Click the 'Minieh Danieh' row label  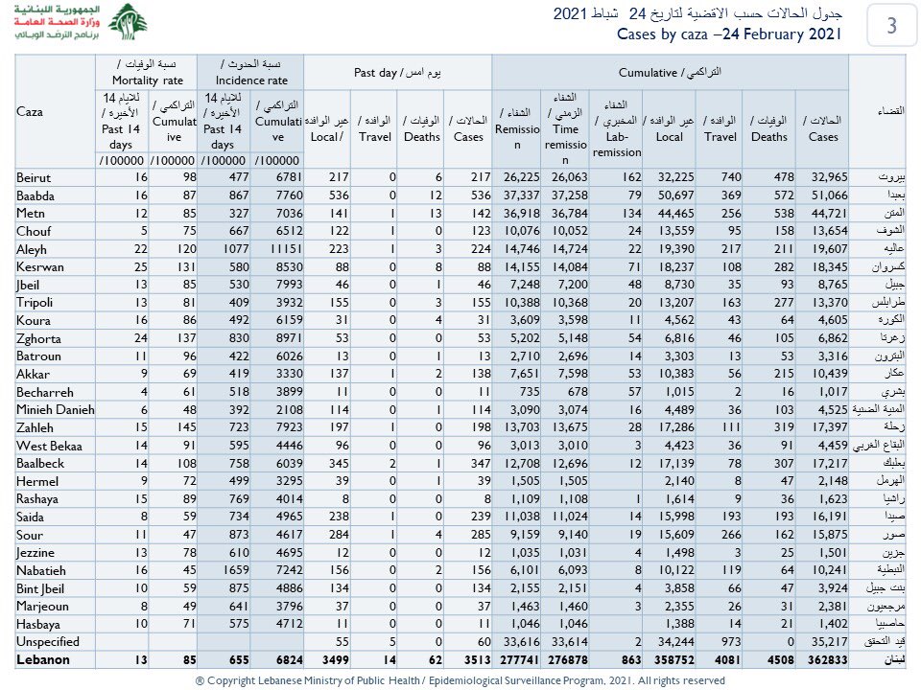pos(56,408)
